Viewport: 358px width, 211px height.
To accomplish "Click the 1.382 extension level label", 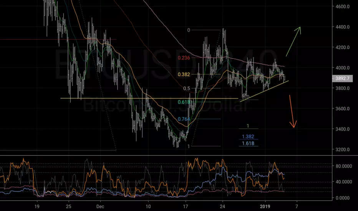I will coord(248,137).
